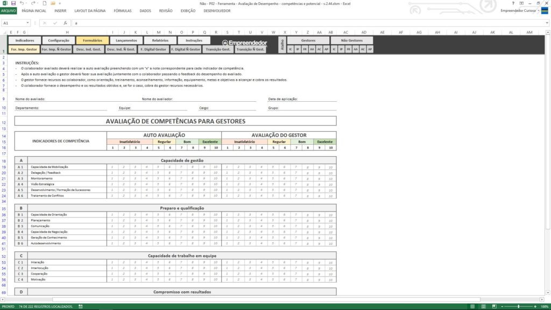Click the Save icon in Quick Access Toolbar
Viewport: 551px width, 310px height.
[x=13, y=3]
